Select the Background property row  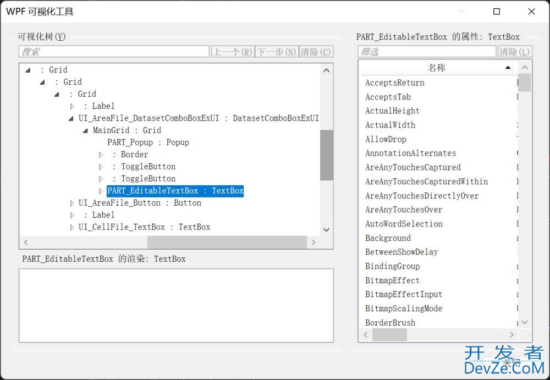click(439, 238)
